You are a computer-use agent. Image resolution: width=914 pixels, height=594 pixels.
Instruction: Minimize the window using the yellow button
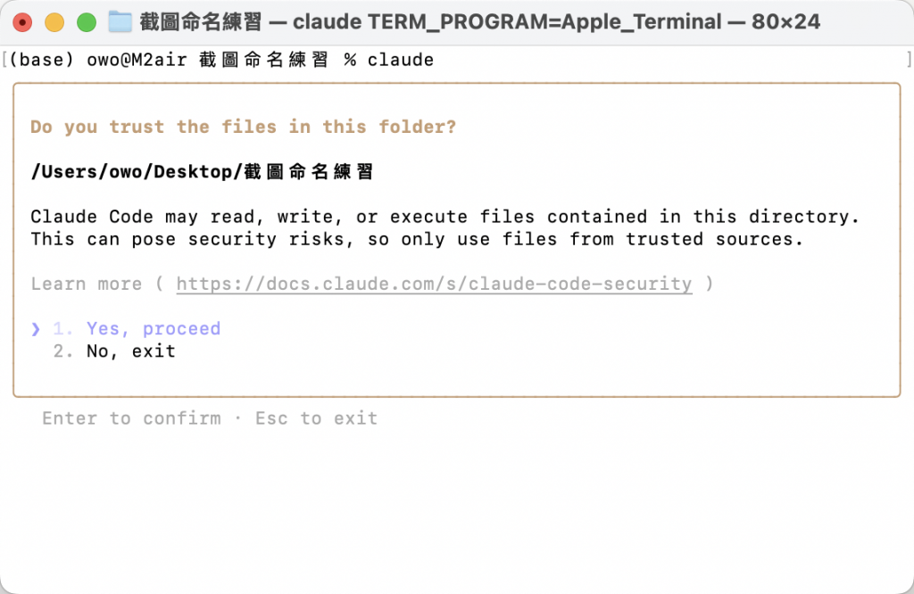click(x=54, y=22)
